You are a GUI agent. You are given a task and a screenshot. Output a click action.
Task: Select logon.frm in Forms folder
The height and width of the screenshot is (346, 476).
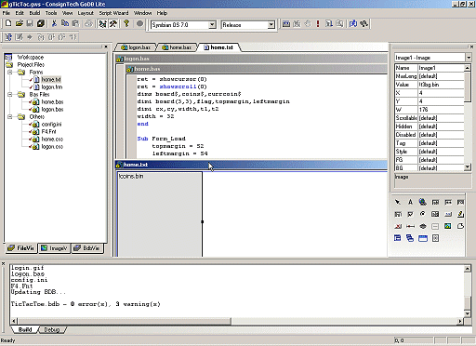coord(52,87)
